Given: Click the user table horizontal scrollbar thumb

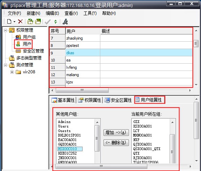Looking at the screenshot, I should pos(82,90).
